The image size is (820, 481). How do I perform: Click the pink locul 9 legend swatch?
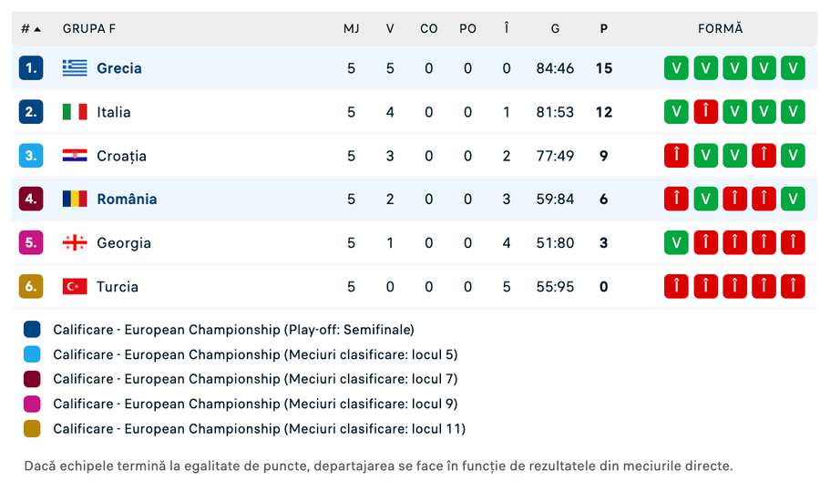pyautogui.click(x=33, y=404)
